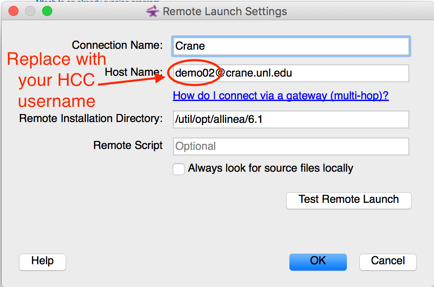Click the anvil icon in title bar
This screenshot has width=434, height=287.
point(153,11)
